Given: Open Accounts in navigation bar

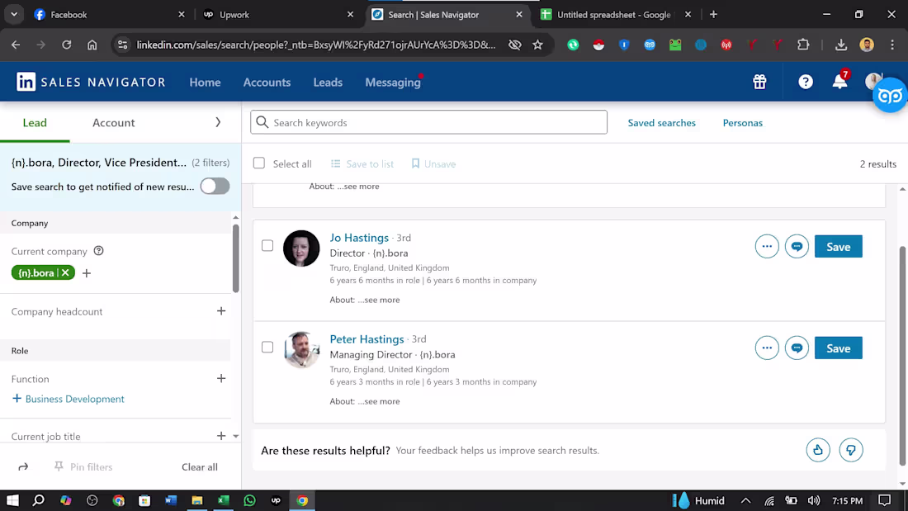Looking at the screenshot, I should (x=267, y=83).
